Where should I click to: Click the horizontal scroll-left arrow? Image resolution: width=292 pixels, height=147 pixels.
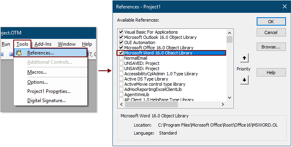[x=121, y=105]
